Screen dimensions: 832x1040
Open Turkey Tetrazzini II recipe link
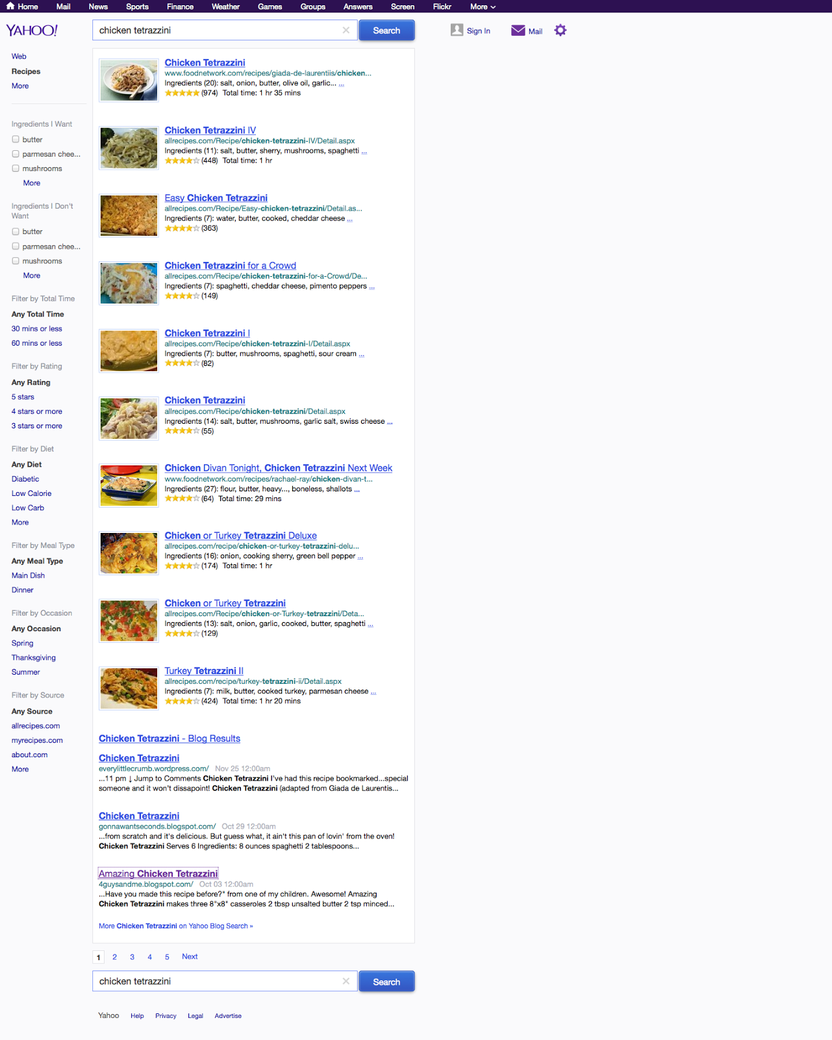tap(204, 671)
